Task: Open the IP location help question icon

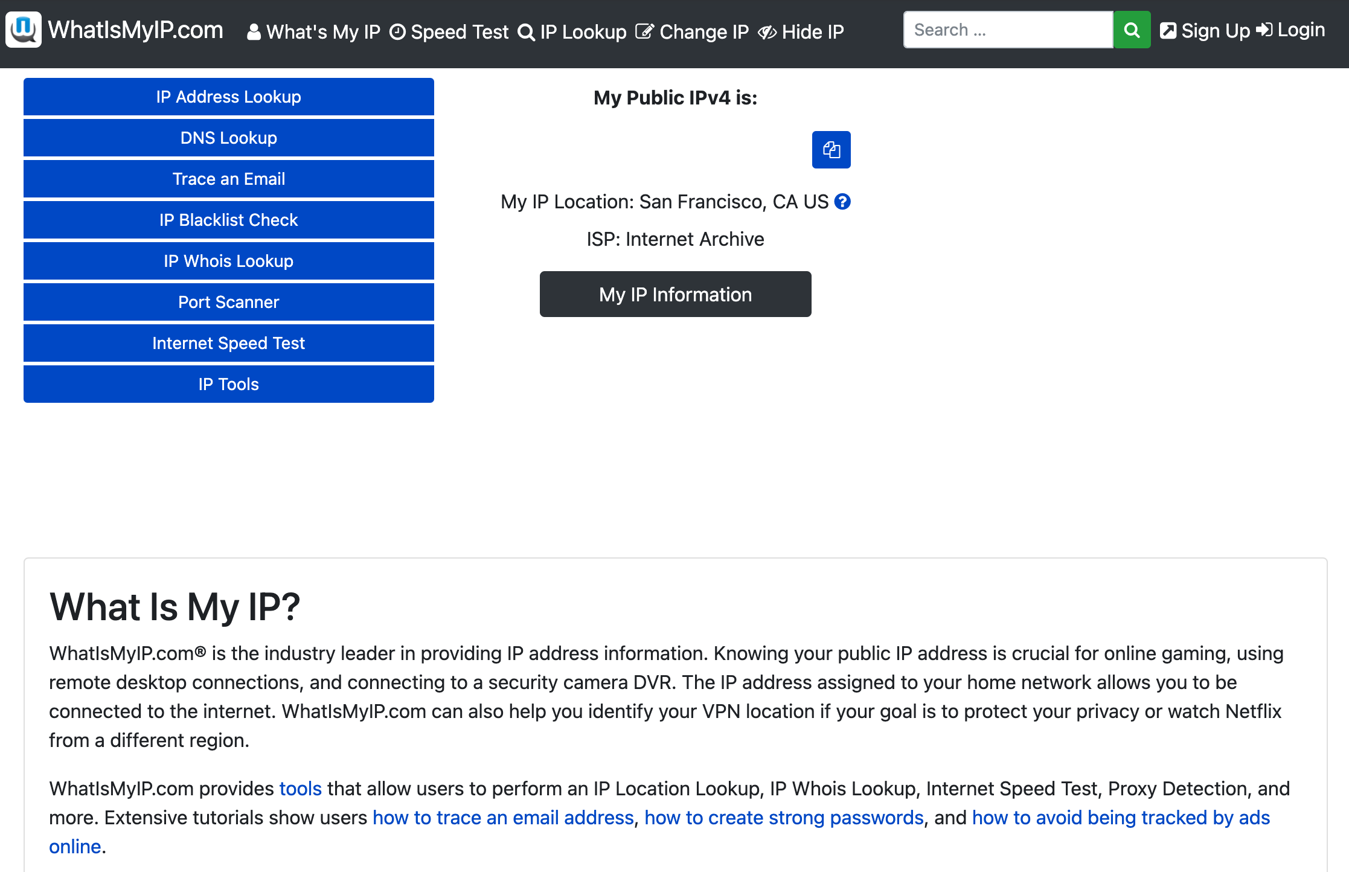Action: pos(842,202)
